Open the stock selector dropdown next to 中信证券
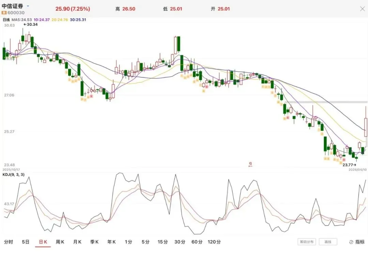368x255 pixels. [28, 6]
